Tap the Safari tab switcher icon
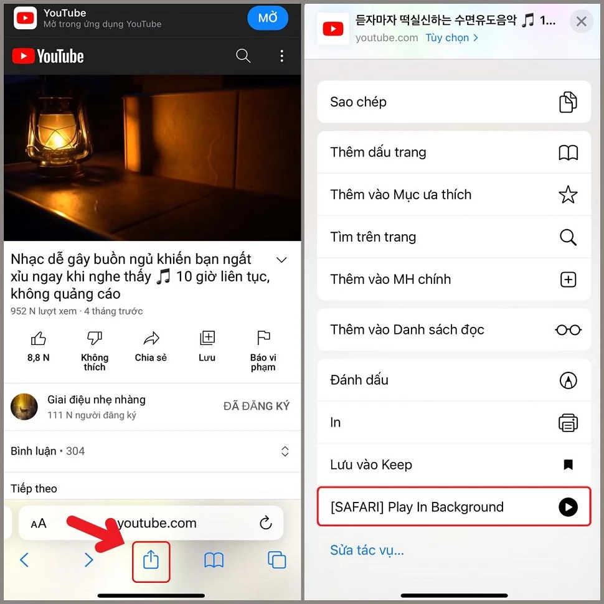Screen dimensions: 604x604 click(x=277, y=560)
